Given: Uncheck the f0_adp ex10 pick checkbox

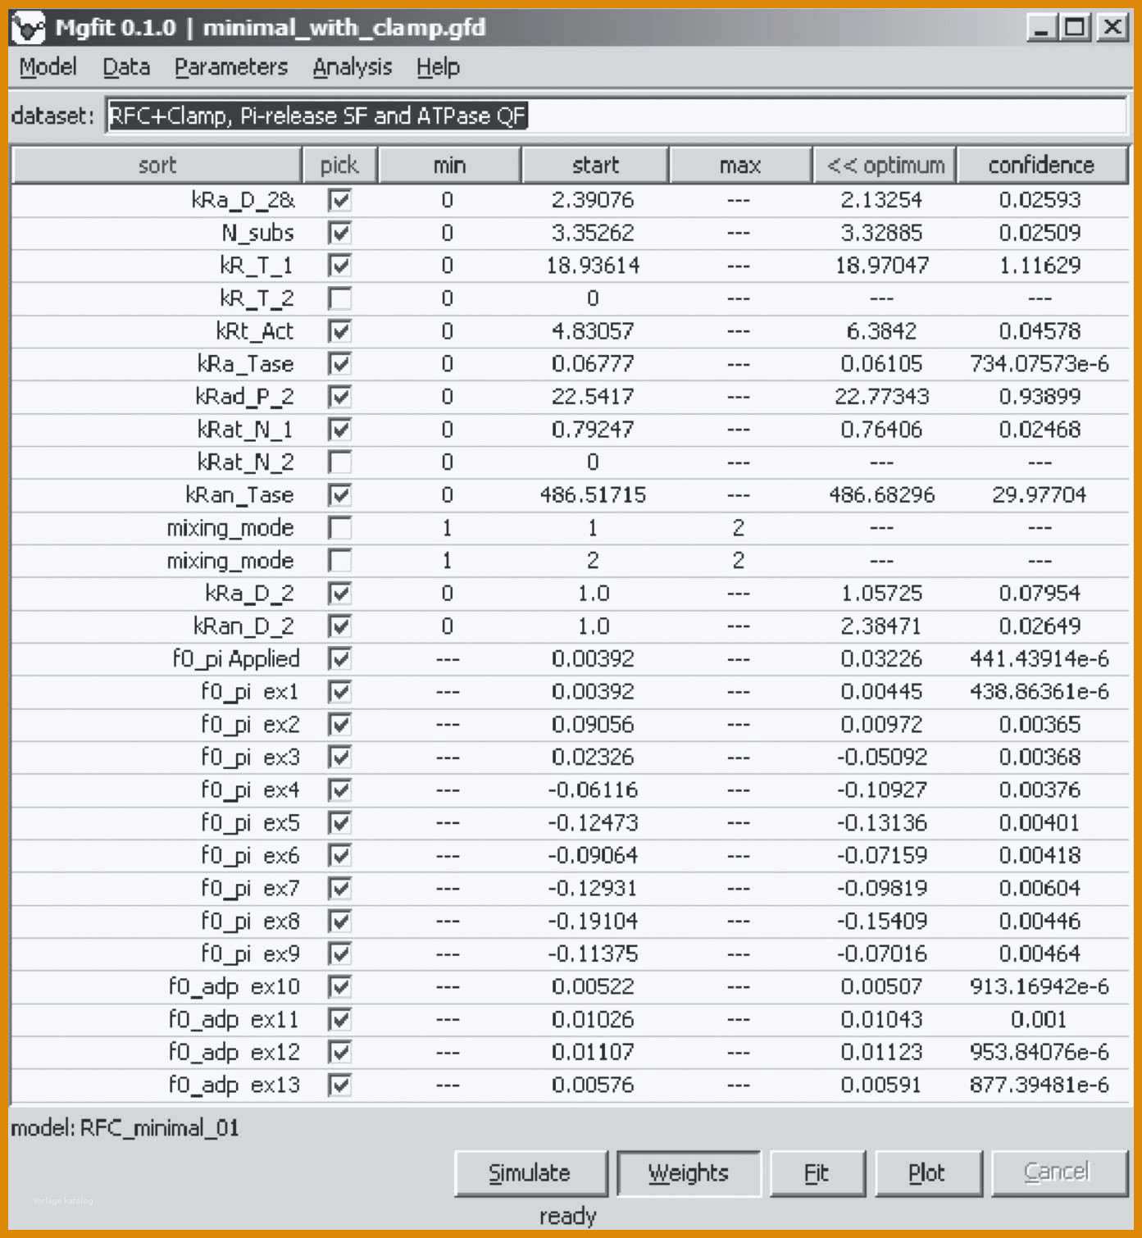Looking at the screenshot, I should tap(339, 986).
